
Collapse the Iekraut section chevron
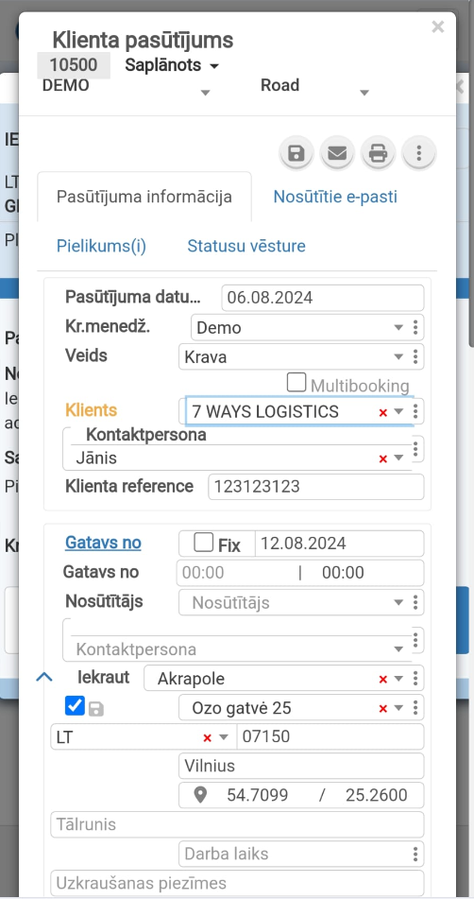(x=44, y=677)
